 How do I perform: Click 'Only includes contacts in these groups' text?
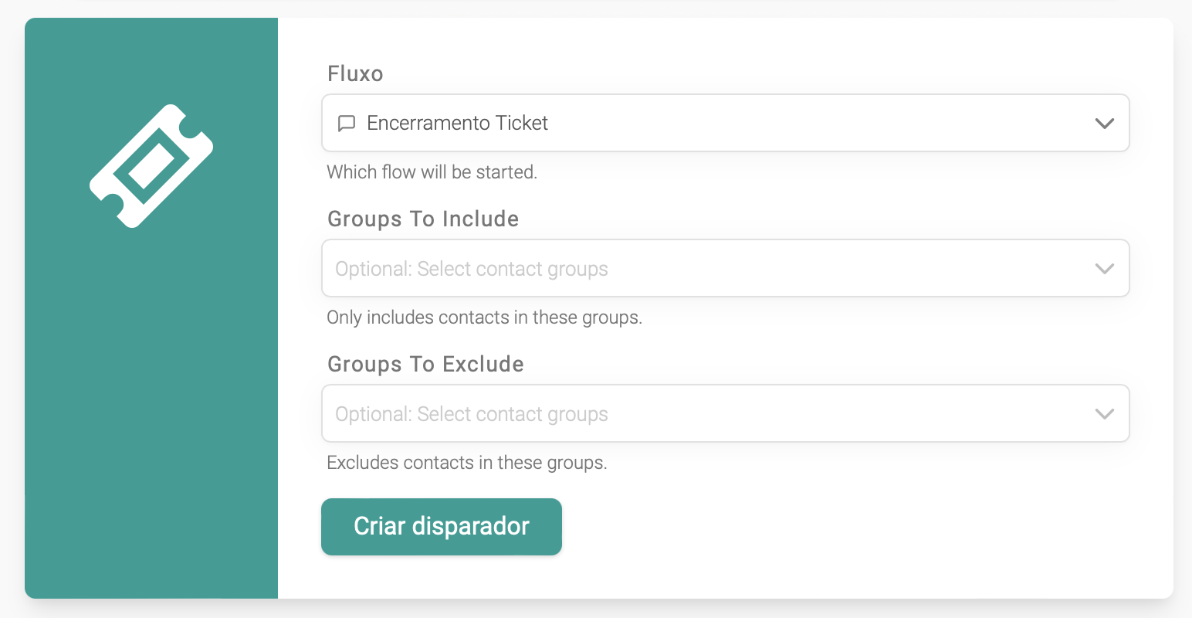tap(484, 317)
